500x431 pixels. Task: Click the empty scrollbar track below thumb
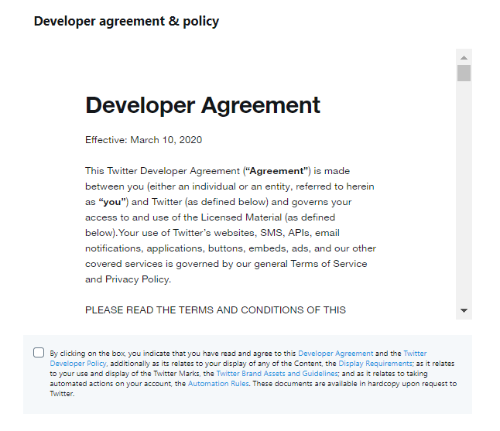(x=464, y=193)
